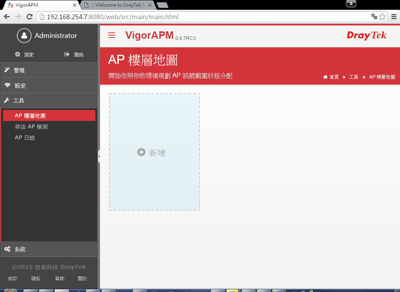Click the home icon in the breadcrumb
The height and width of the screenshot is (292, 400).
[325, 77]
